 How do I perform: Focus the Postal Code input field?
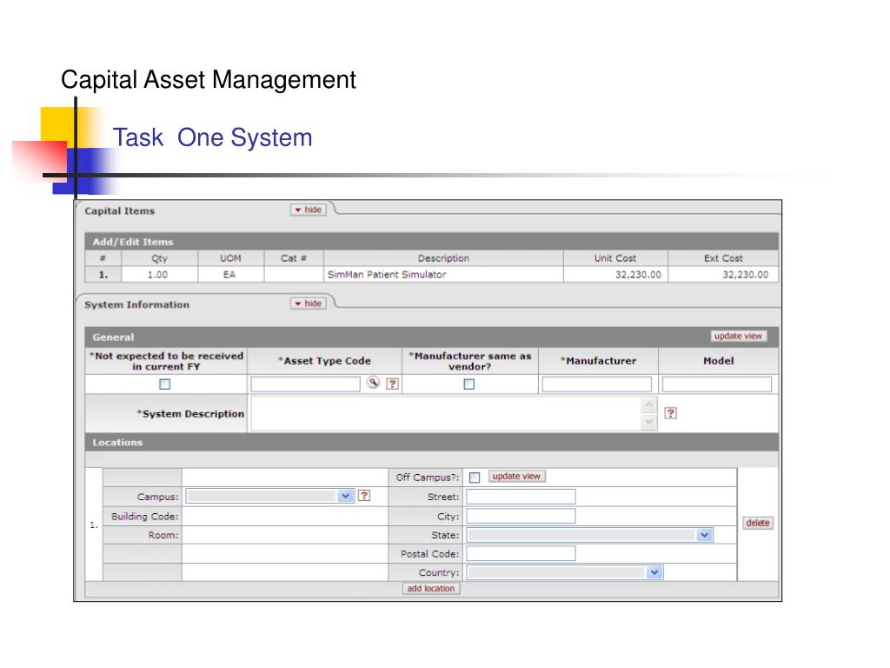point(521,553)
